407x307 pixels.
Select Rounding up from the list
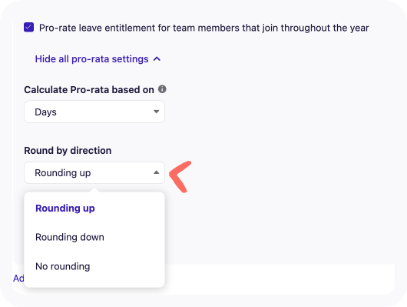click(65, 209)
